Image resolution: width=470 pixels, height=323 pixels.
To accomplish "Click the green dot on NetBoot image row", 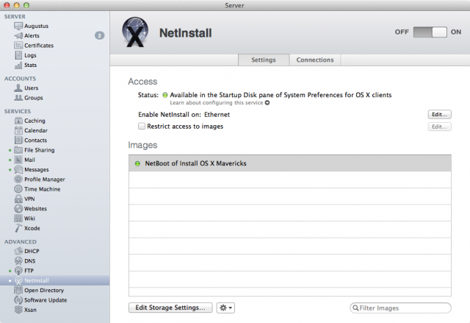I will [137, 163].
